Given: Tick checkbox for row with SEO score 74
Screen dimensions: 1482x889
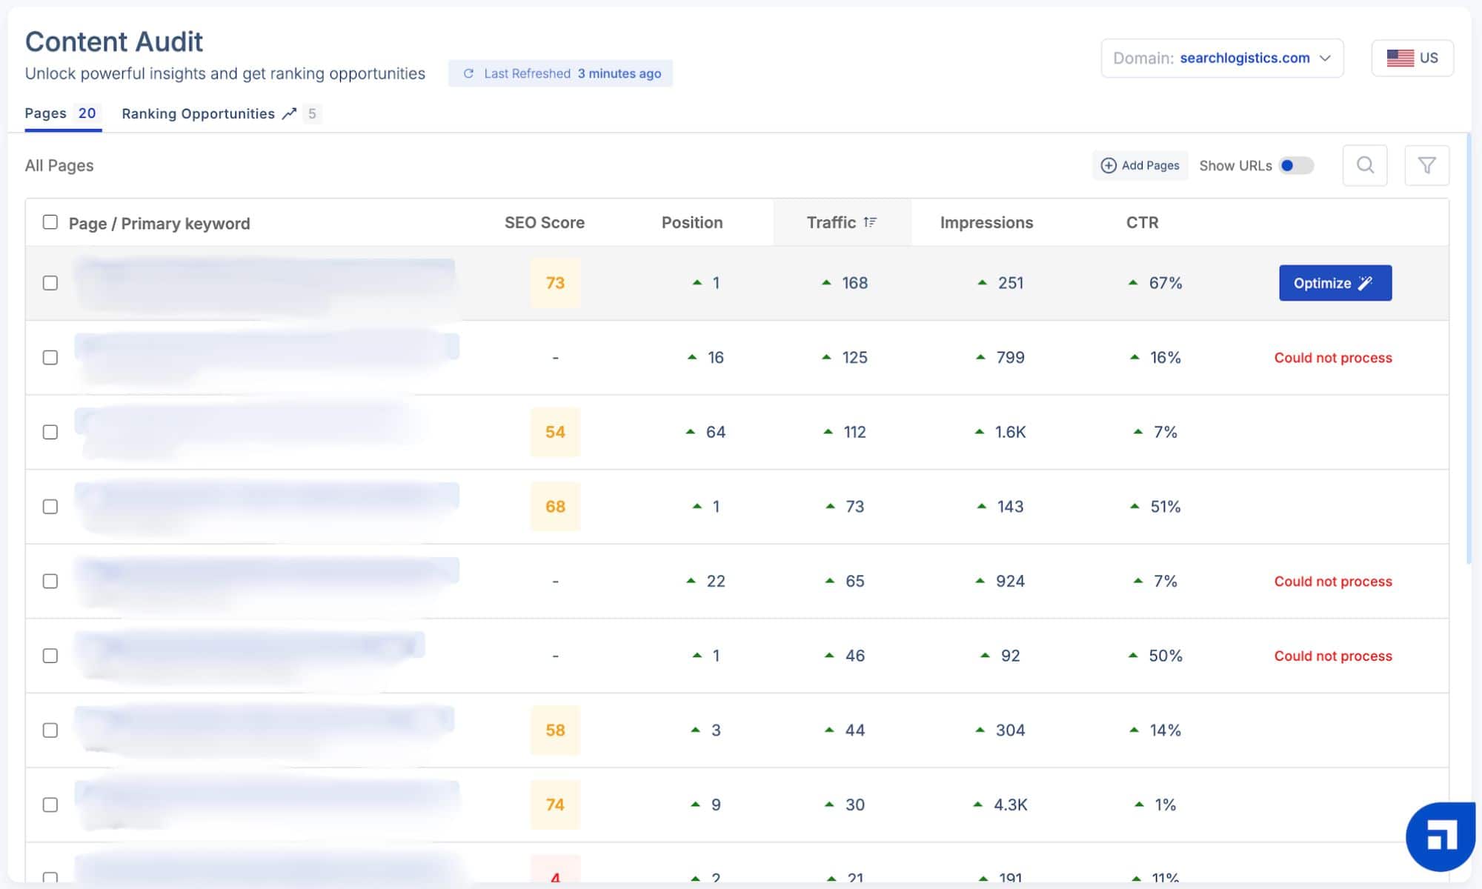Looking at the screenshot, I should click(50, 805).
